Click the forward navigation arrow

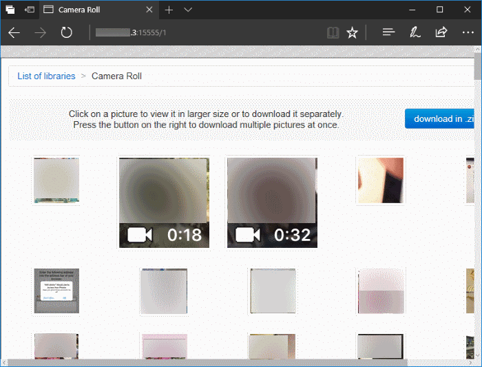(x=40, y=32)
